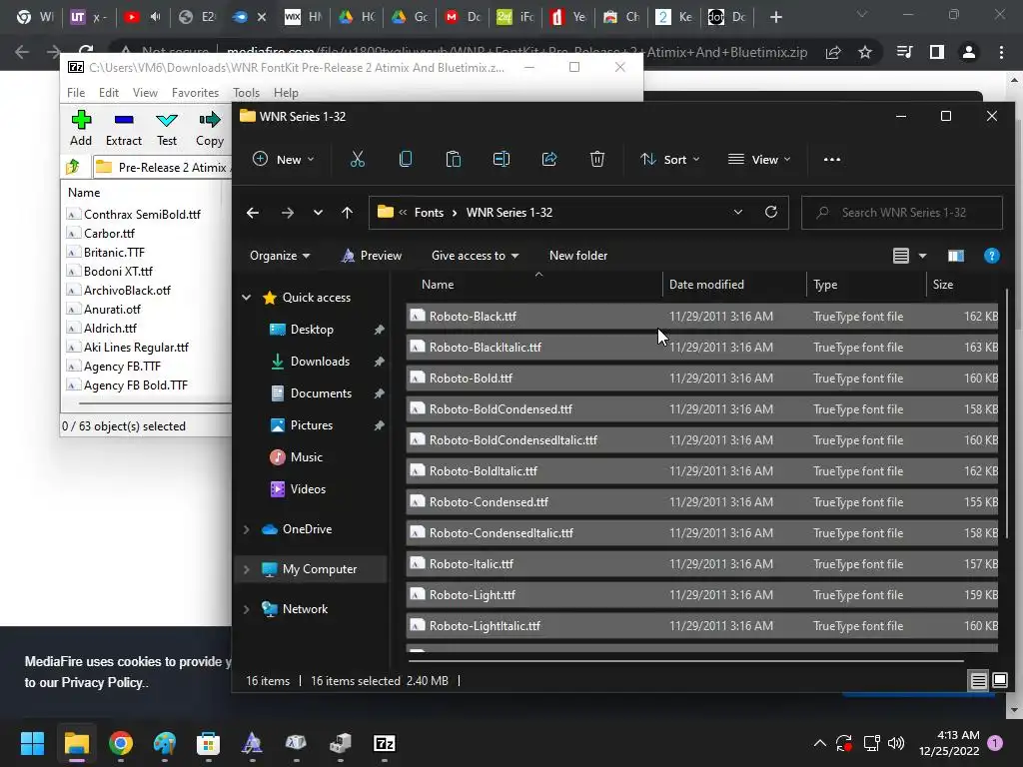Expand My Computer tree node

click(247, 569)
